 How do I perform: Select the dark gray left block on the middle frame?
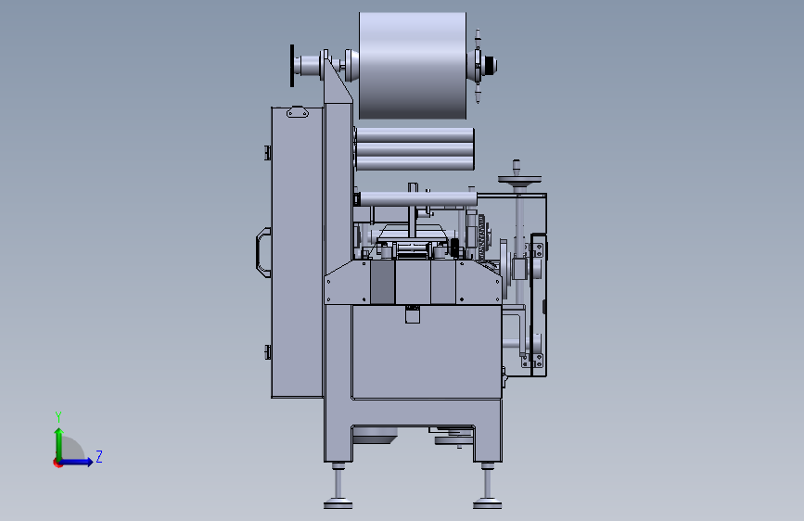(382, 282)
